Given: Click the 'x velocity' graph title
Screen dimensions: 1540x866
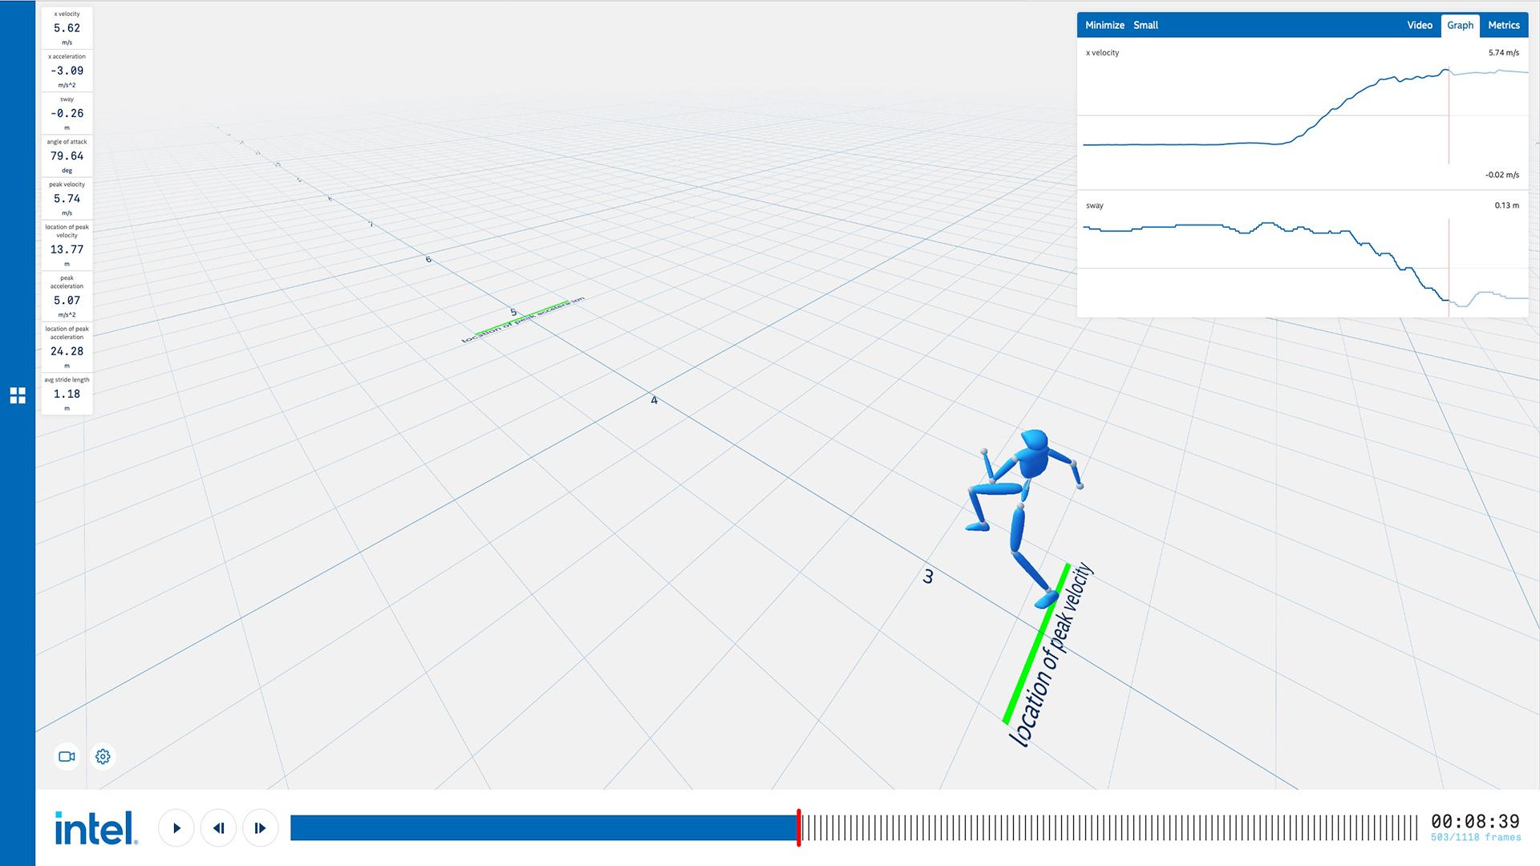Looking at the screenshot, I should point(1102,53).
